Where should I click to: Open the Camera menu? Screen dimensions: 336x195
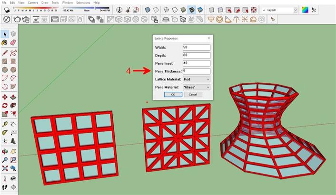[33, 2]
